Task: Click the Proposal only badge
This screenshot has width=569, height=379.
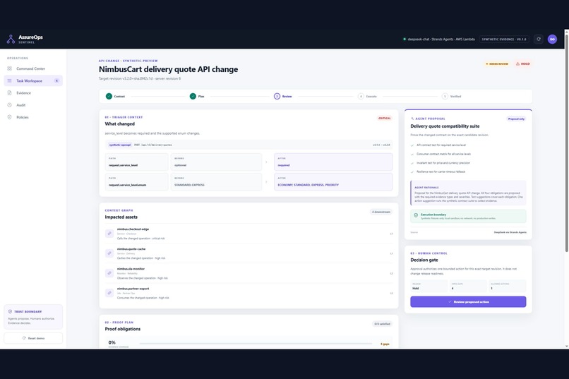Action: [516, 119]
